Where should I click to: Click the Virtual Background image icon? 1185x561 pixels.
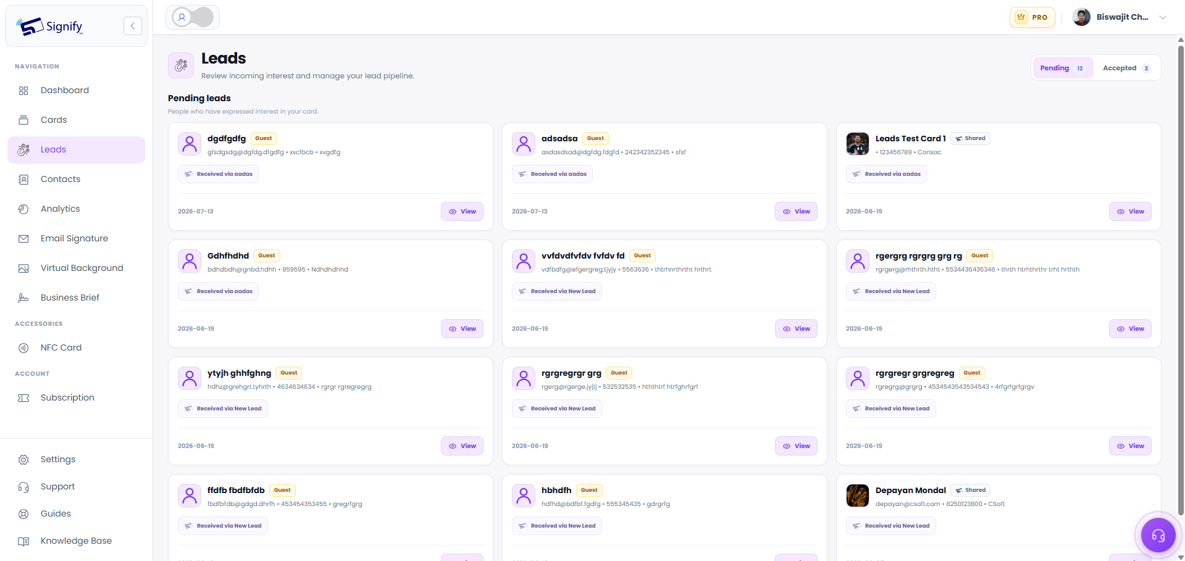(x=23, y=268)
